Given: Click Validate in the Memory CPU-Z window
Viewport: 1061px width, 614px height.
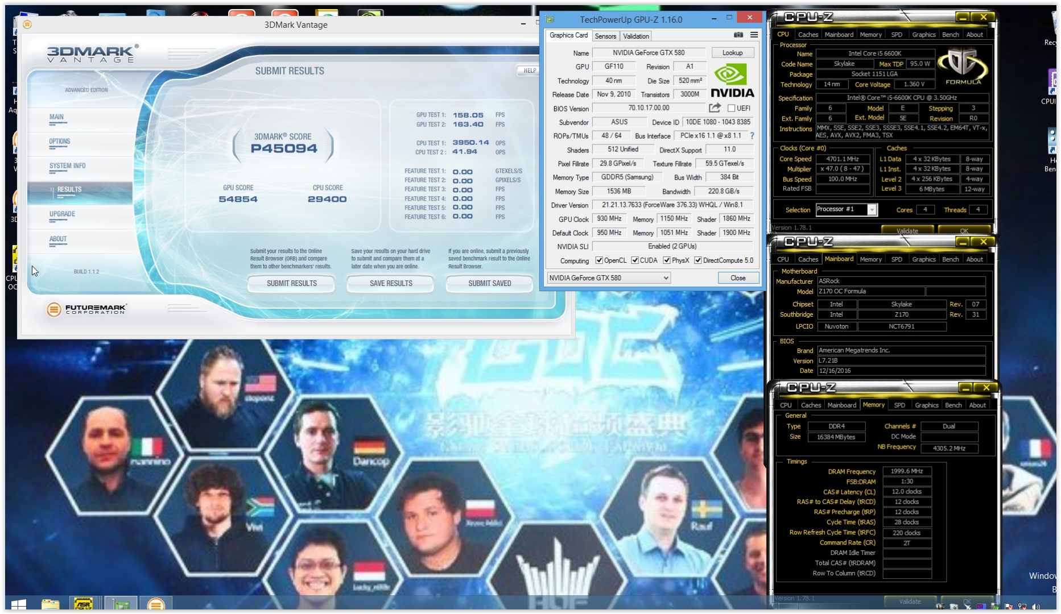Looking at the screenshot, I should pyautogui.click(x=910, y=601).
